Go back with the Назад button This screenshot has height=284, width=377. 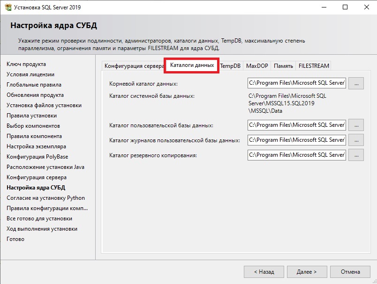pos(264,272)
